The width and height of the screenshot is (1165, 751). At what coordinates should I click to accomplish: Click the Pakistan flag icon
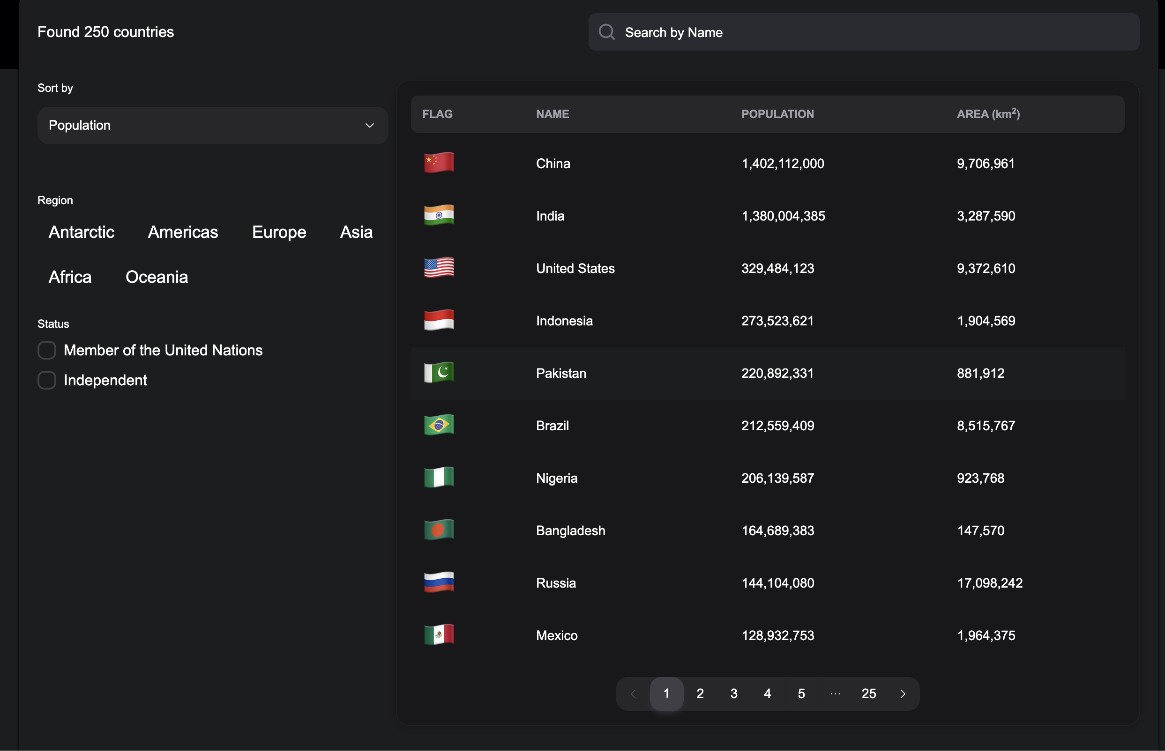pyautogui.click(x=439, y=373)
